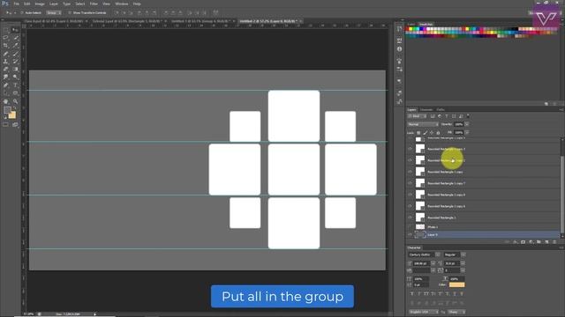Image resolution: width=565 pixels, height=317 pixels.
Task: Select the Clone Stamp tool
Action: [6, 62]
